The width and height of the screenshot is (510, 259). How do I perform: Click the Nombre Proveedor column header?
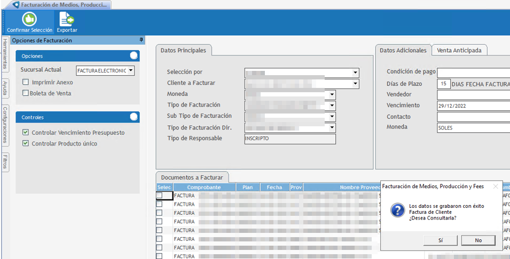click(x=342, y=187)
